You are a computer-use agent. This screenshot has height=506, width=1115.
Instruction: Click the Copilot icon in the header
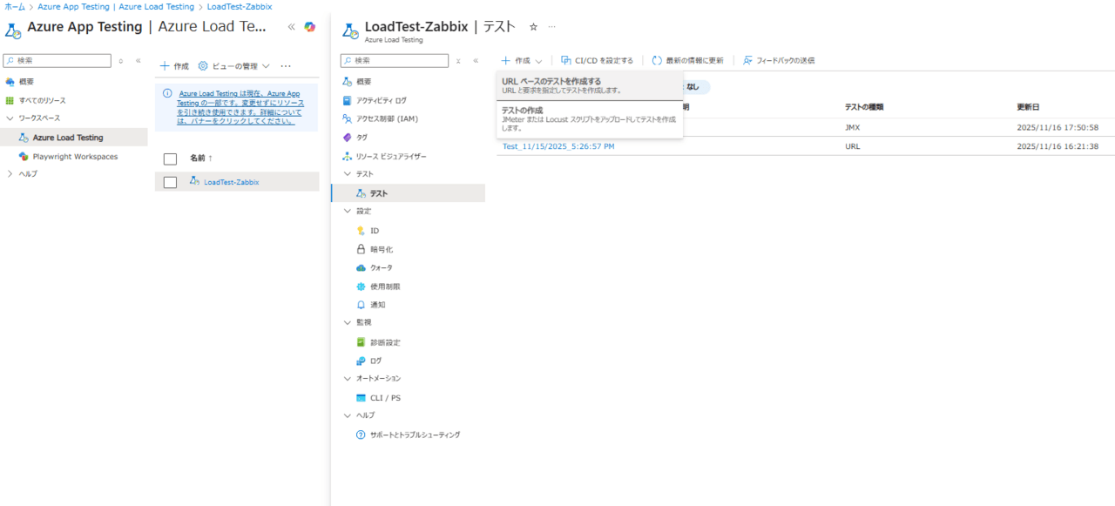click(x=309, y=27)
